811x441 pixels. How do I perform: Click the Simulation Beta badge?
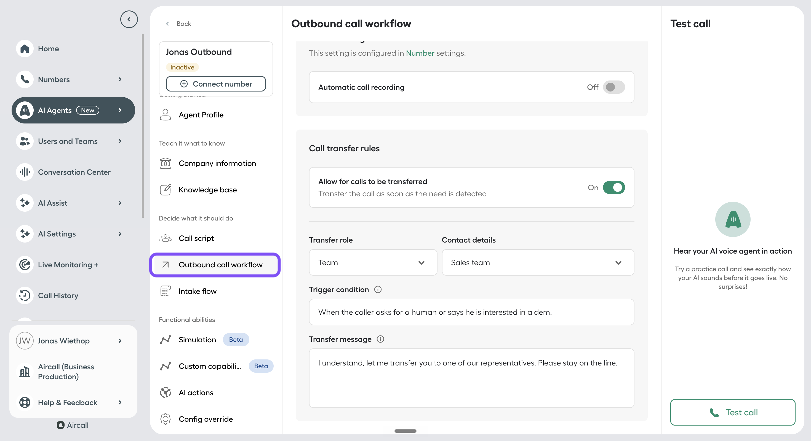click(236, 339)
